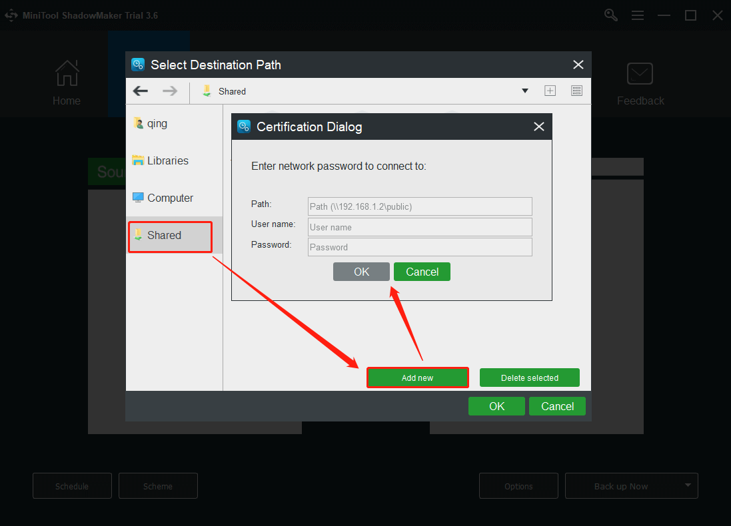Select Computer in the left sidebar

[175, 198]
